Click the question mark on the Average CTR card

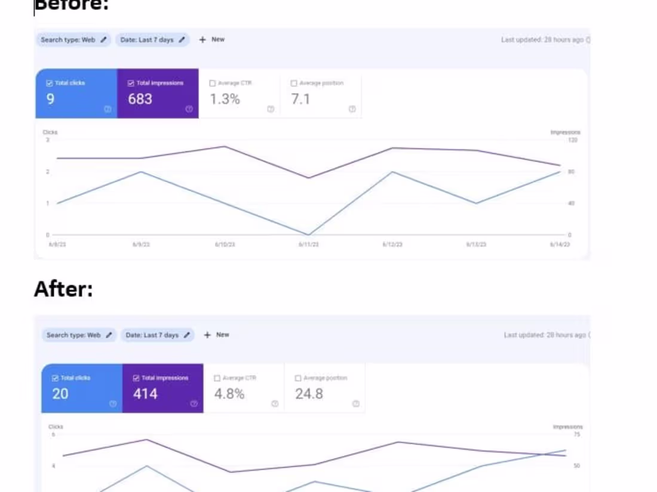pos(271,109)
